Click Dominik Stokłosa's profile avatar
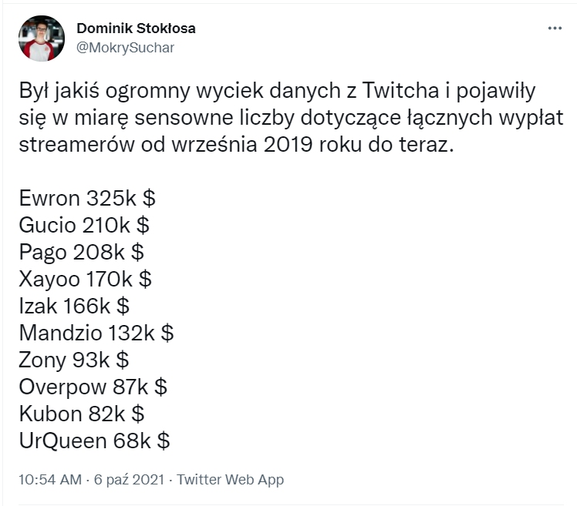The height and width of the screenshot is (506, 577). 41,39
